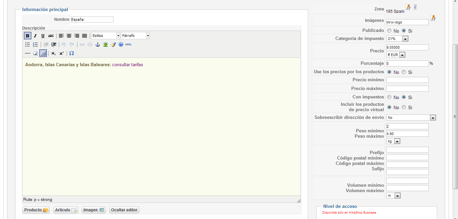Screen dimensions: 458x219
Task: Open the HTML source editor
Action: 129,44
